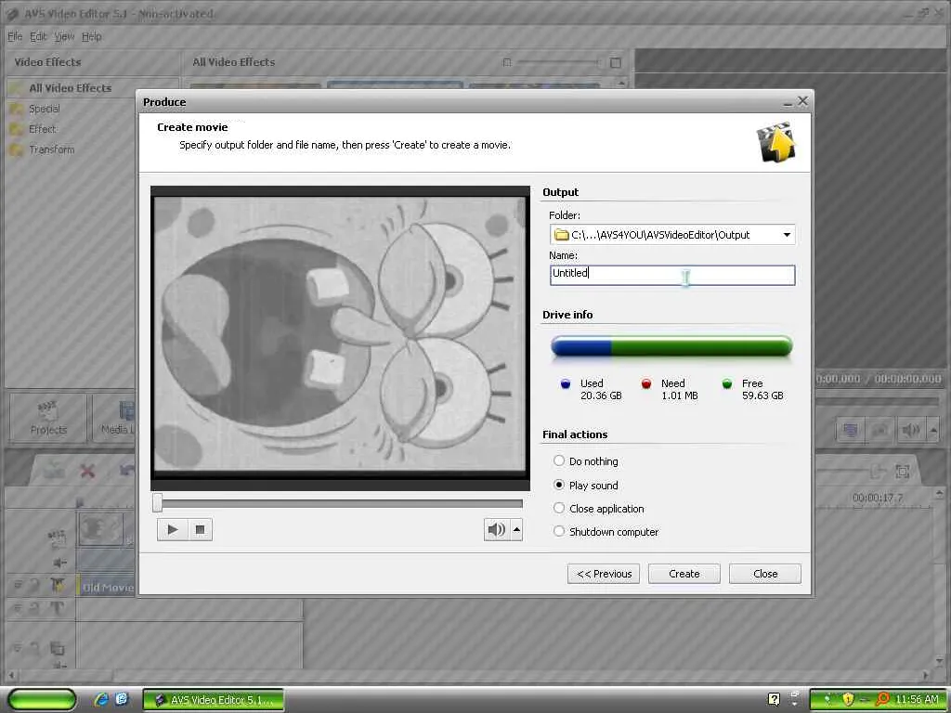
Task: Click the red X delete timeline icon
Action: point(88,471)
